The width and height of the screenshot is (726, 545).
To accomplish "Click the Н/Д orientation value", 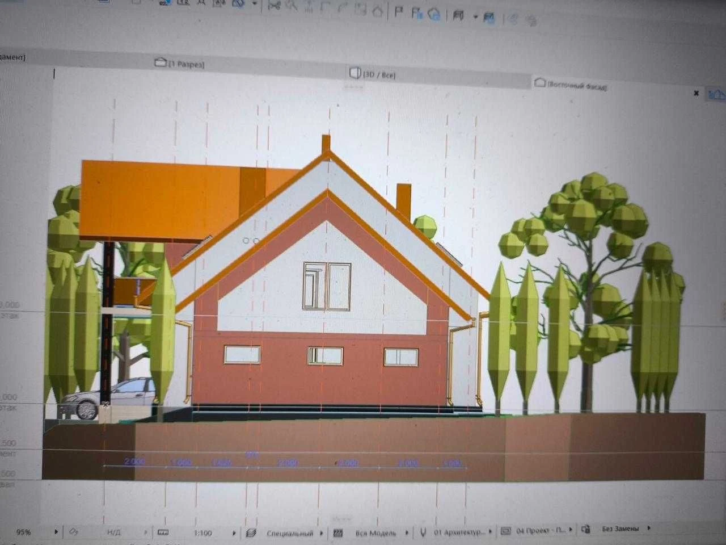I will 114,533.
